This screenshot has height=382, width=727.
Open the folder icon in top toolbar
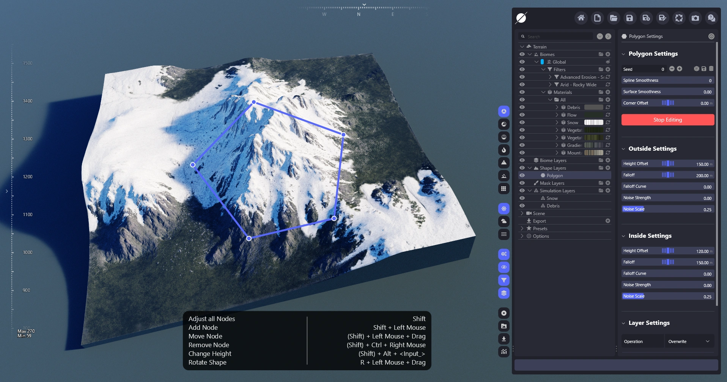(x=613, y=18)
